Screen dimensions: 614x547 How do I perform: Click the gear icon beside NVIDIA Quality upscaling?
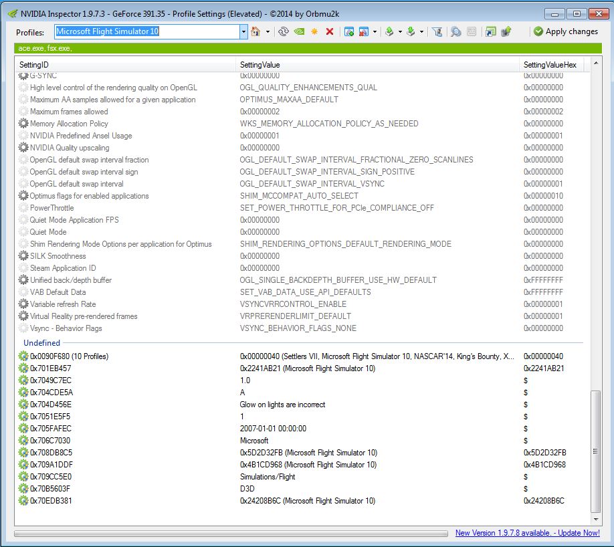point(23,148)
